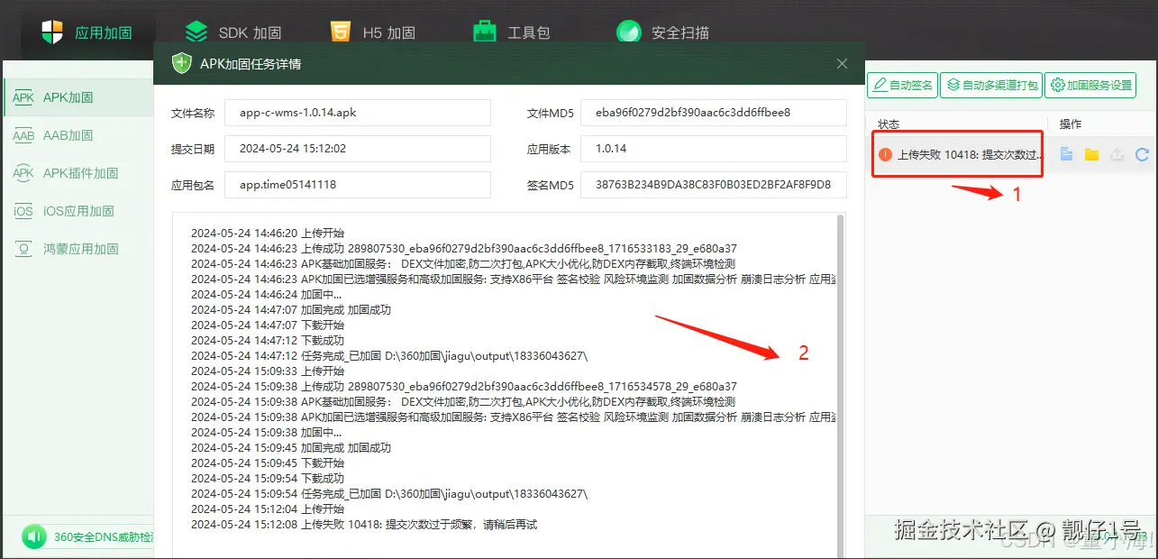
Task: Go to the 工具包 tab
Action: [x=511, y=32]
